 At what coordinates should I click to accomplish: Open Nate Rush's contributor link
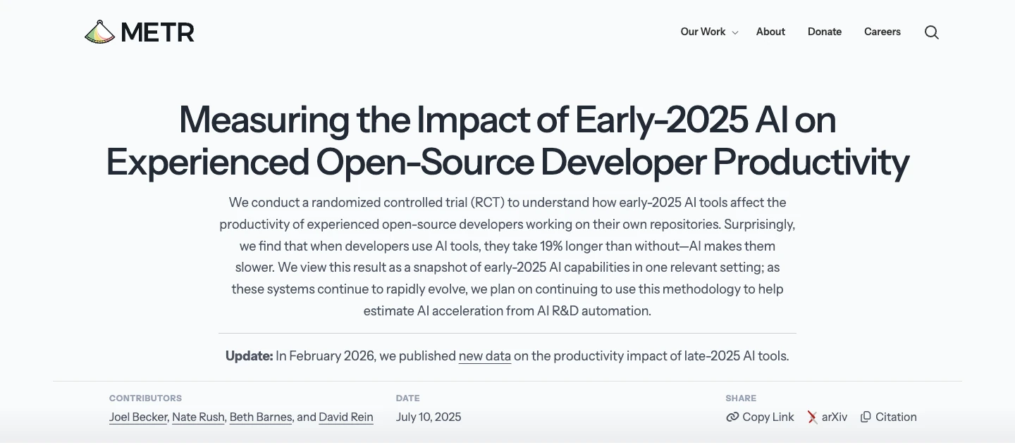[x=199, y=417]
